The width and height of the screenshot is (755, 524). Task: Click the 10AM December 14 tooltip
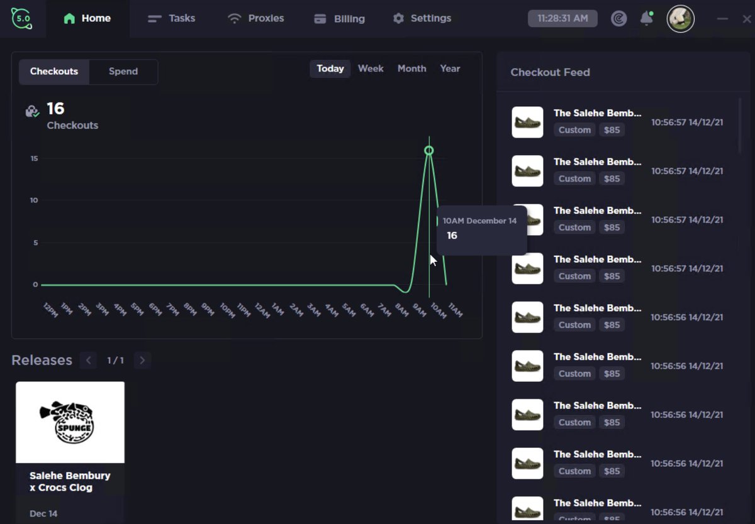[482, 229]
